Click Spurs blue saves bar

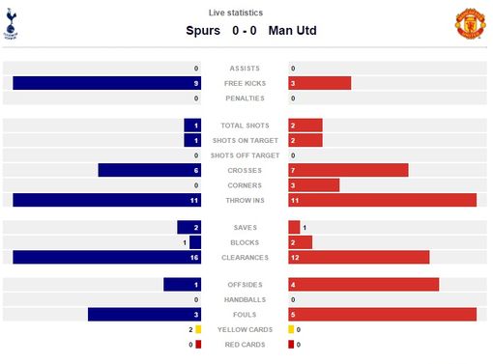pos(189,227)
